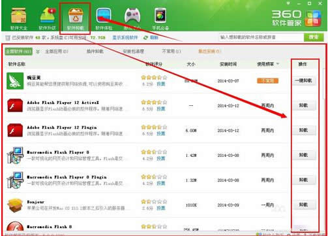Focus the uninstall software search field
328x236 pixels.
point(261,37)
